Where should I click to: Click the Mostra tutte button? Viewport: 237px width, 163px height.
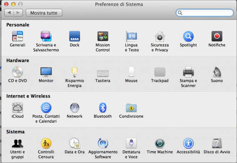point(44,13)
